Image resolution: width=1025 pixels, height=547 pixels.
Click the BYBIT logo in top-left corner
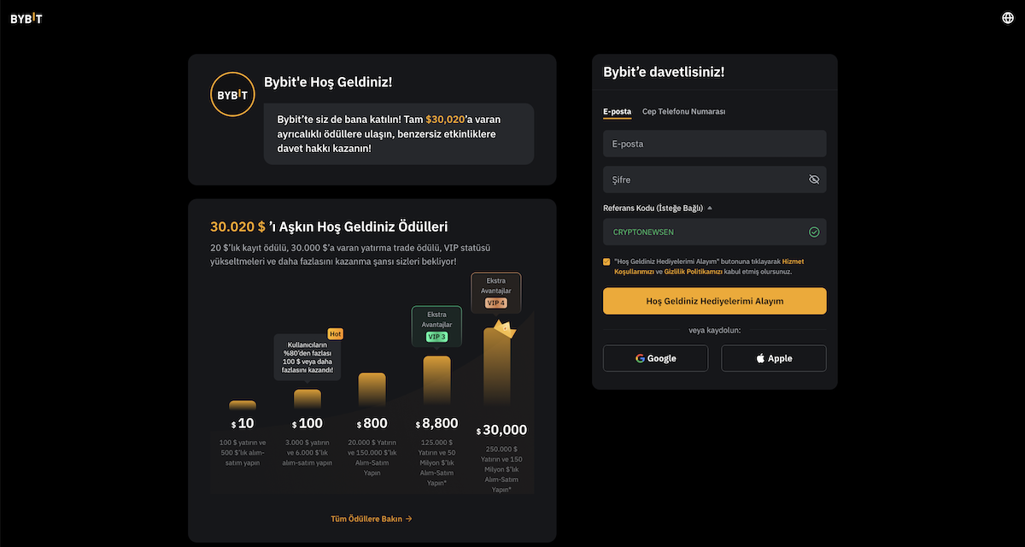tap(25, 16)
